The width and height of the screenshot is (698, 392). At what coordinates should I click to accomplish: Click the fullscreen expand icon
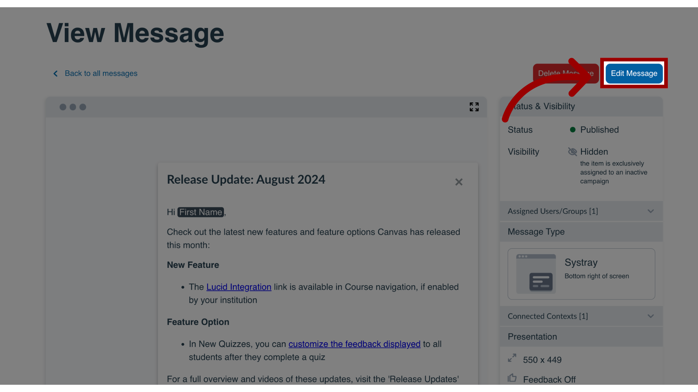point(474,107)
